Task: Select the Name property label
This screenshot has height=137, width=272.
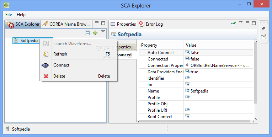Action: [x=153, y=91]
